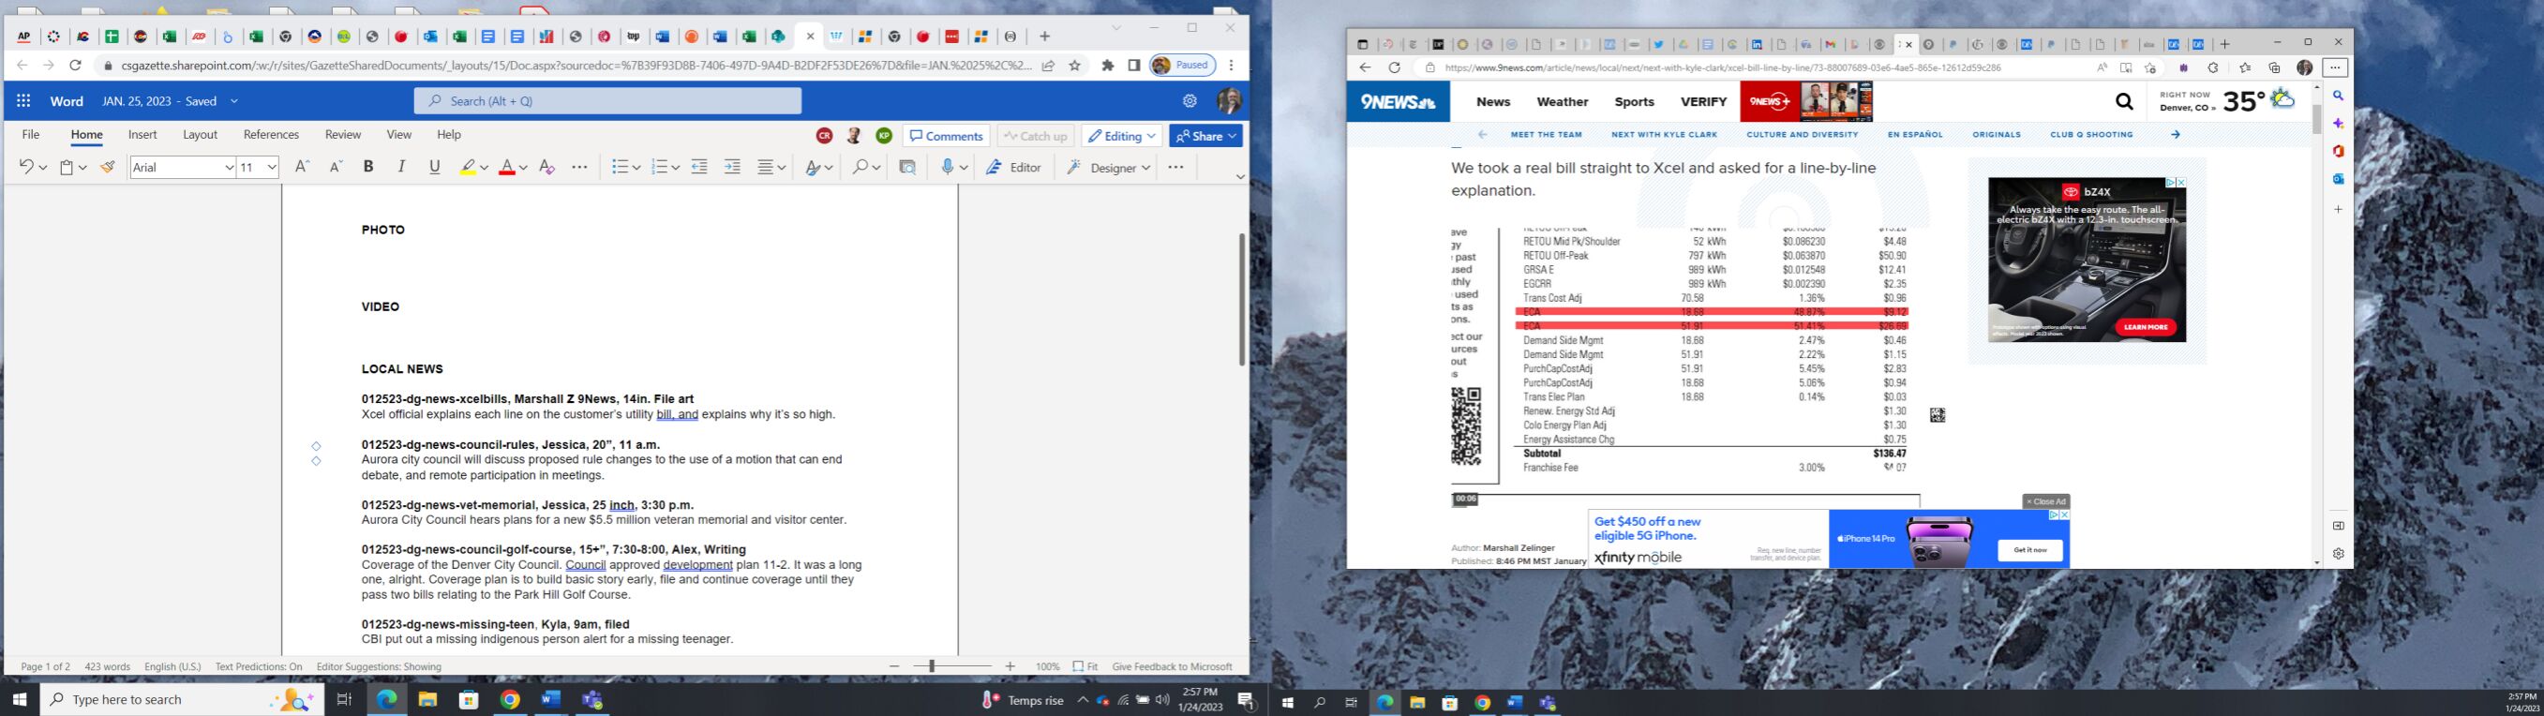Click the Clear Formatting icon
The width and height of the screenshot is (2544, 716).
point(546,168)
